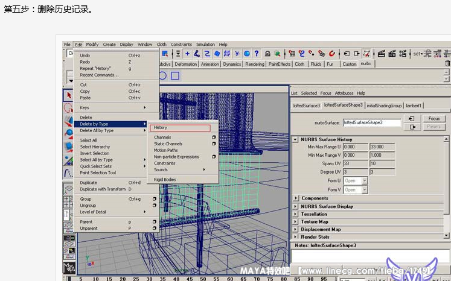
Task: Open the Form U dropdown
Action: tap(364, 181)
